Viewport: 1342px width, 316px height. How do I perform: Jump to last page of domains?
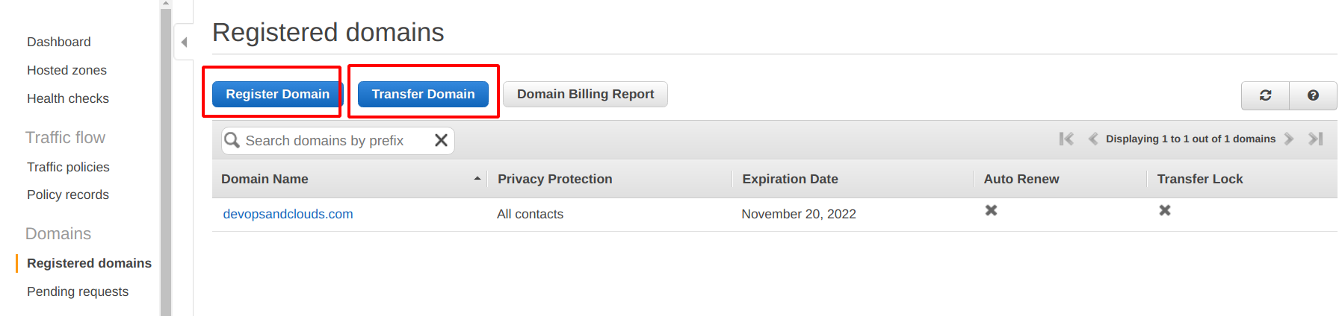click(1316, 139)
